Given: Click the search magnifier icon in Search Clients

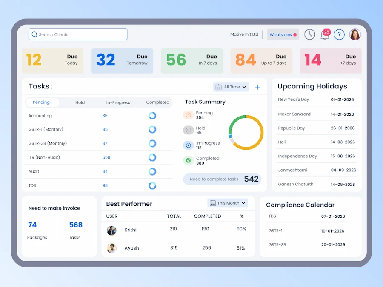Looking at the screenshot, I should click(x=34, y=34).
